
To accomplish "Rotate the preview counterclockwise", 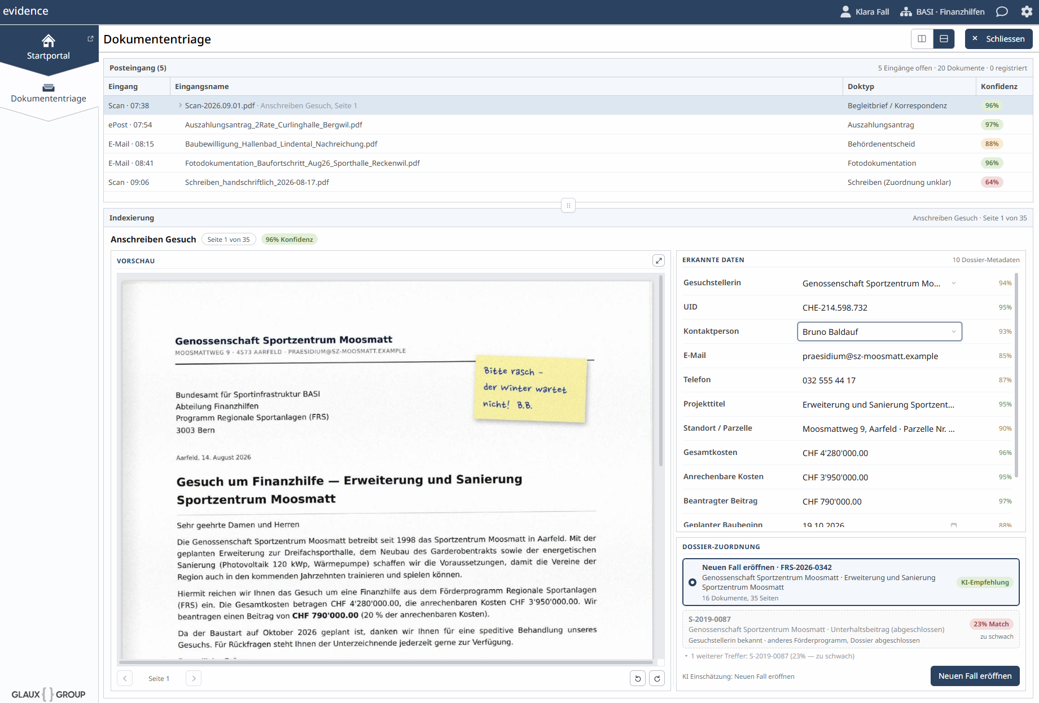I will click(x=638, y=678).
